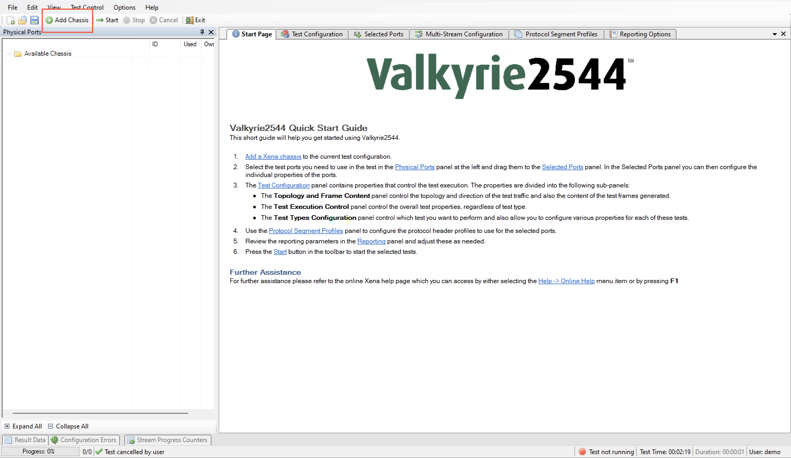Click the 0/0 counter in status bar
The image size is (791, 458).
pos(87,452)
